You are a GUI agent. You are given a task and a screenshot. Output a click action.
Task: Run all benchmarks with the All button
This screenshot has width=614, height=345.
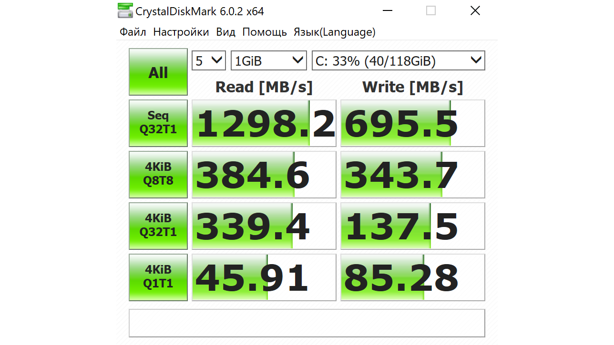(158, 72)
